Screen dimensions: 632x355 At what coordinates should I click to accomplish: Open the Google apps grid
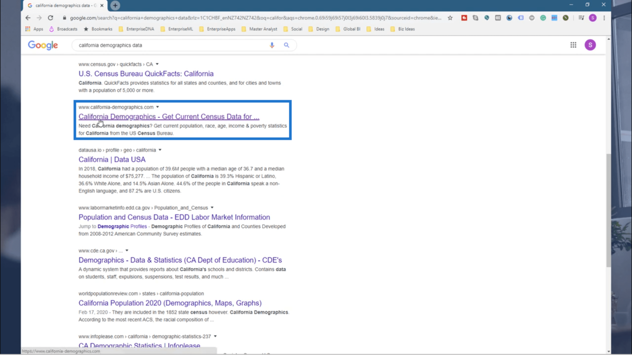click(x=573, y=45)
